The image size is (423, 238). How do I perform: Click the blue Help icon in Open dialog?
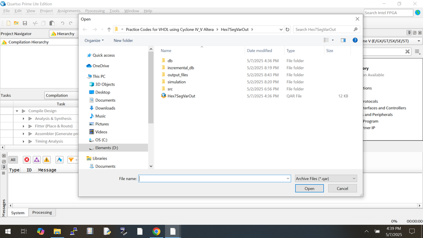click(355, 40)
